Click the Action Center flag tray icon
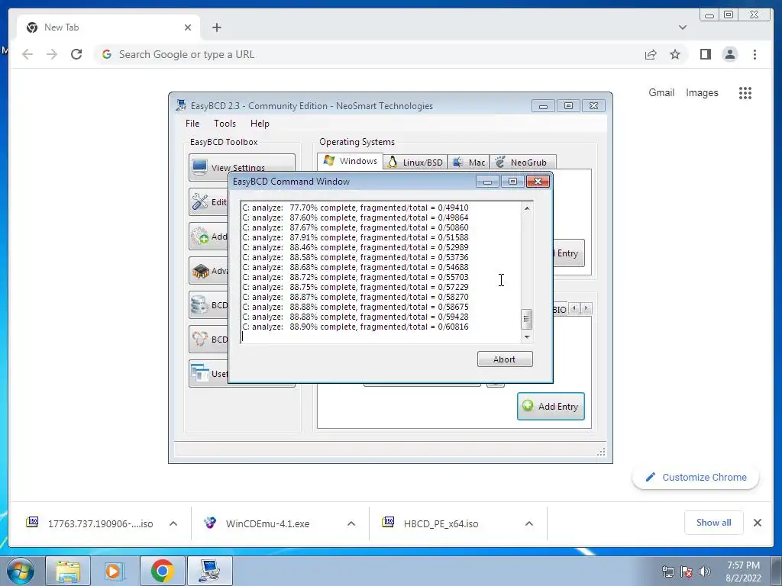This screenshot has width=782, height=586. [687, 572]
